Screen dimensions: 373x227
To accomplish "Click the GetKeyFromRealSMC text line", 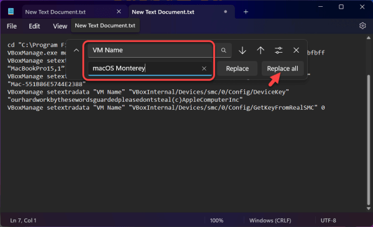I will point(166,107).
